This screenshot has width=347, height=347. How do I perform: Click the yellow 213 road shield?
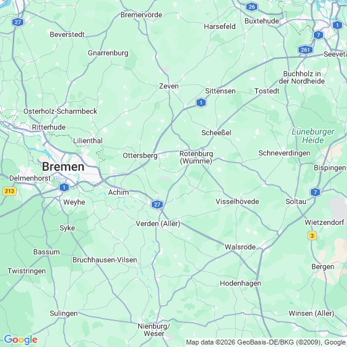9,191
